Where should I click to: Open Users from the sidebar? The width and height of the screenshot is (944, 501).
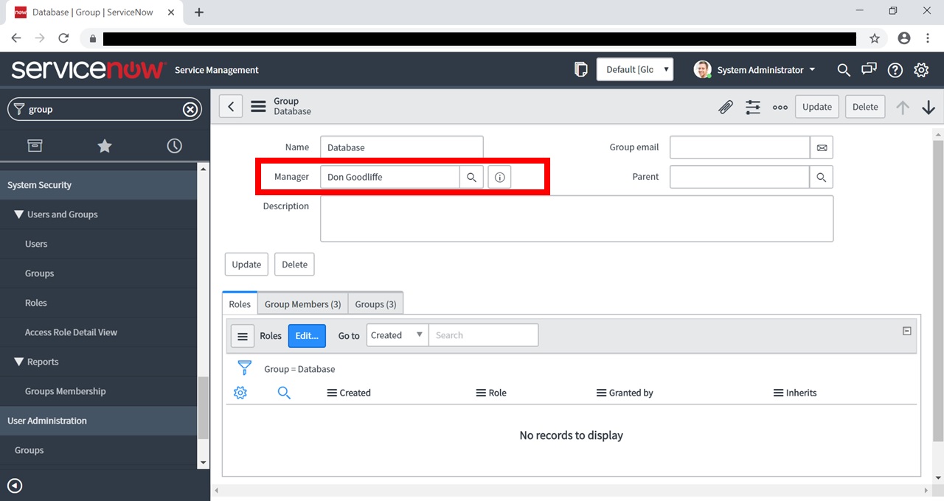(x=35, y=244)
